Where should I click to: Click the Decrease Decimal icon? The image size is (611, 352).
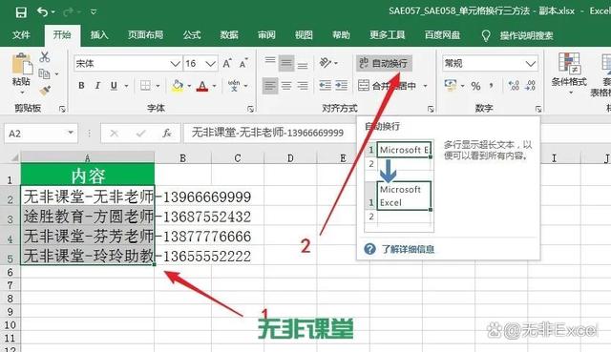(530, 85)
